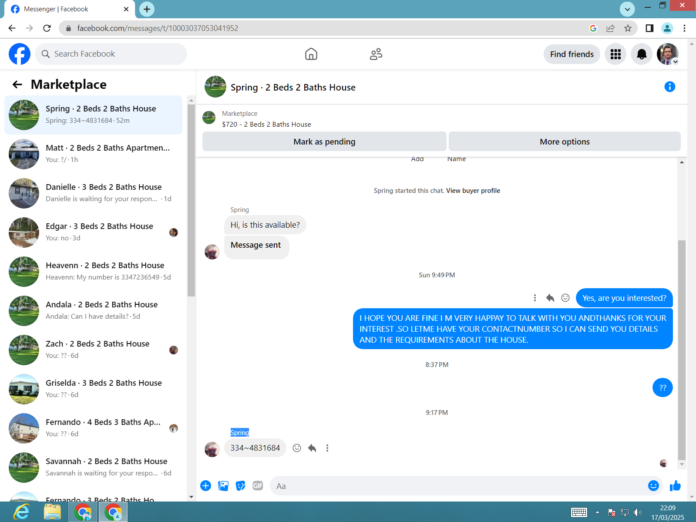This screenshot has height=522, width=696.
Task: Open Zach 2 Beds 2 Baths House chat
Action: pos(94,350)
